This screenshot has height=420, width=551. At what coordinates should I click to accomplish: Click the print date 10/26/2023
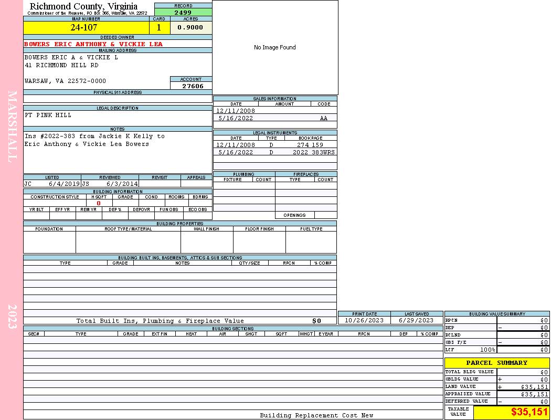coord(364,320)
